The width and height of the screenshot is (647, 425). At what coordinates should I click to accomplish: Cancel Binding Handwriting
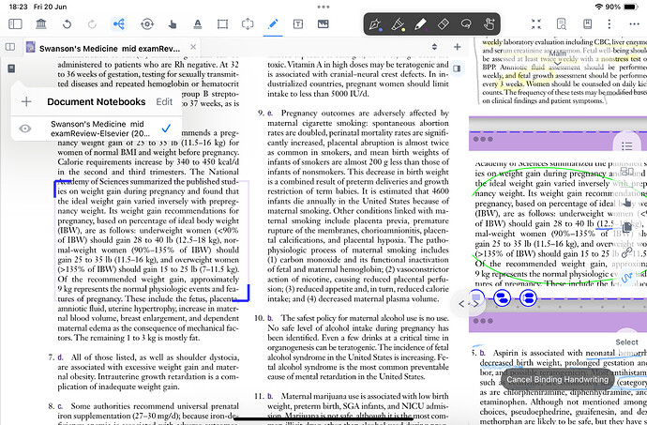(x=557, y=379)
